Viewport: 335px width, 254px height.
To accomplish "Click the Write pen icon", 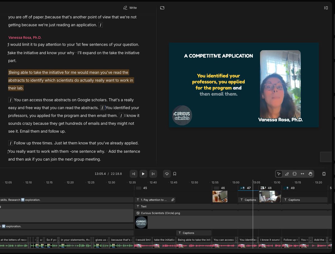I will pos(125,8).
